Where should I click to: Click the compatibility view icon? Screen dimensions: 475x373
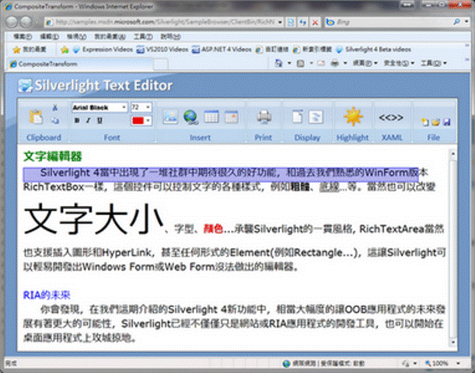tap(291, 22)
